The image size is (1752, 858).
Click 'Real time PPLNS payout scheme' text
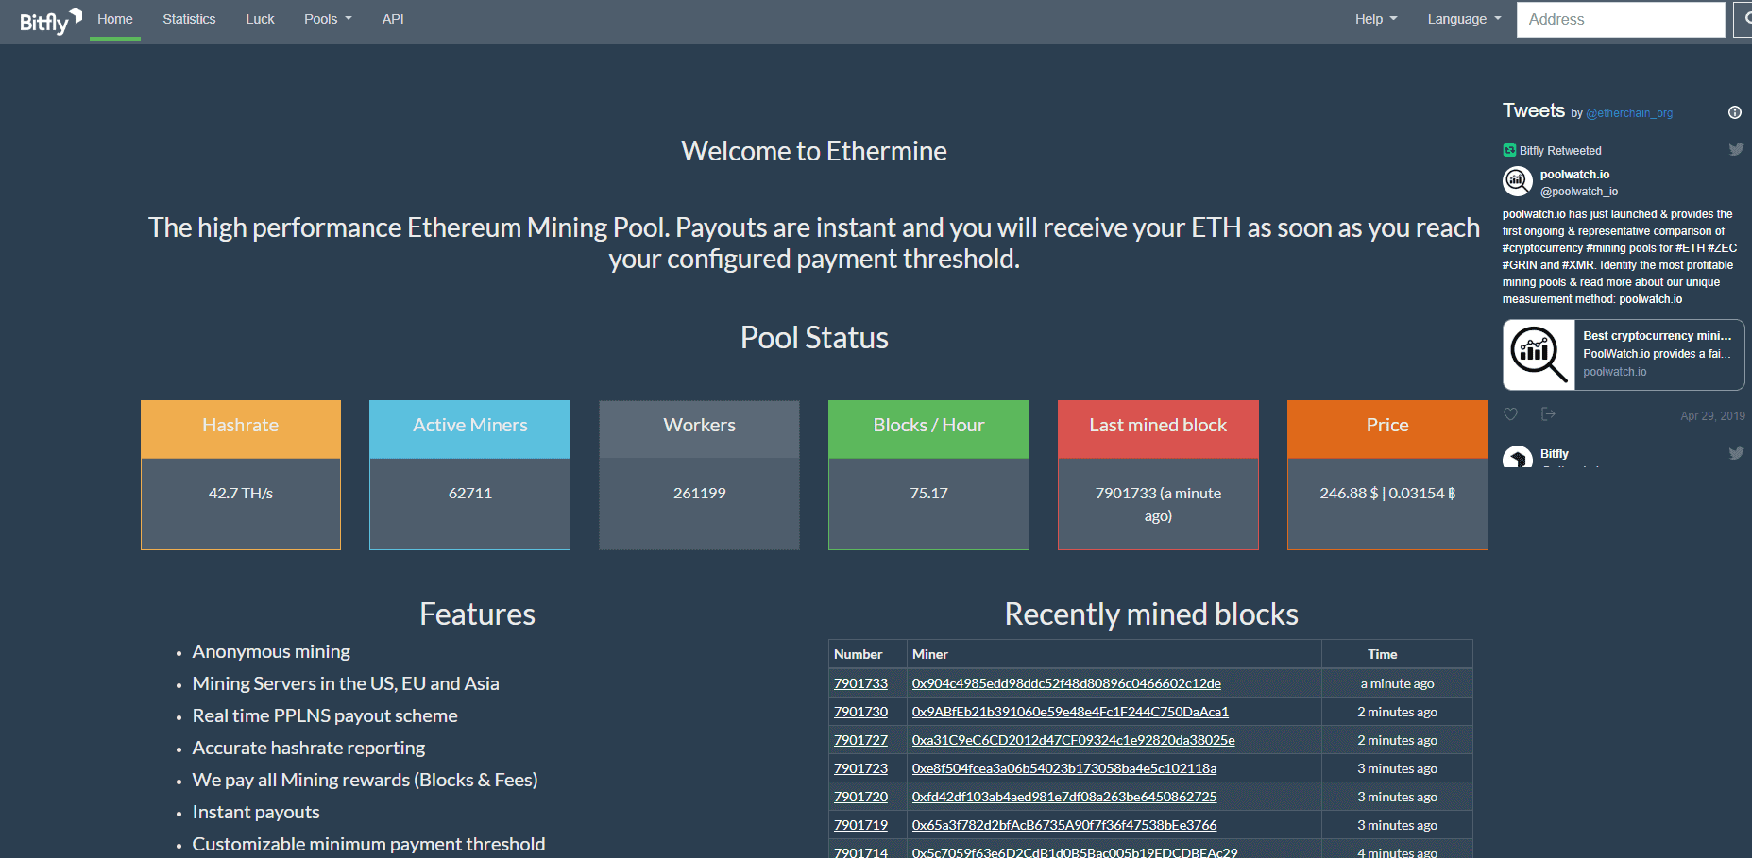pos(325,716)
